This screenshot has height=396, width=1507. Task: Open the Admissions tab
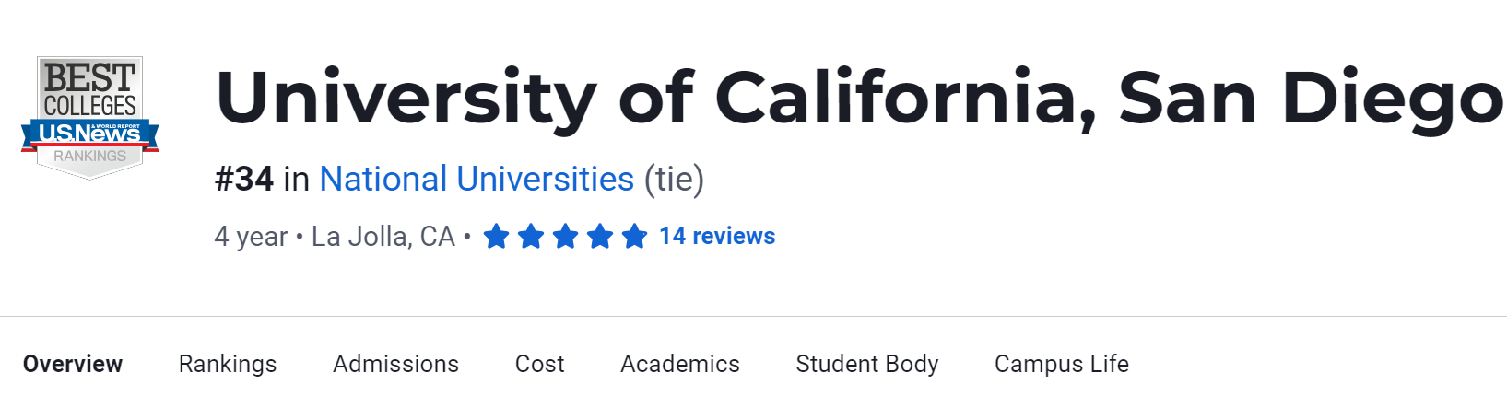click(x=395, y=364)
